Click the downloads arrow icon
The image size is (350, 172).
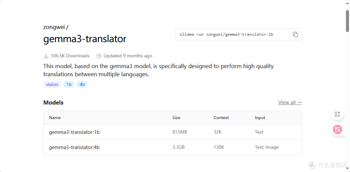(x=46, y=56)
